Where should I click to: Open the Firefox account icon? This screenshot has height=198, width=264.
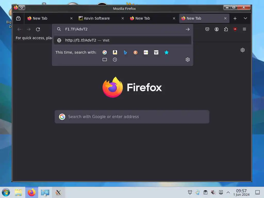[x=217, y=29]
